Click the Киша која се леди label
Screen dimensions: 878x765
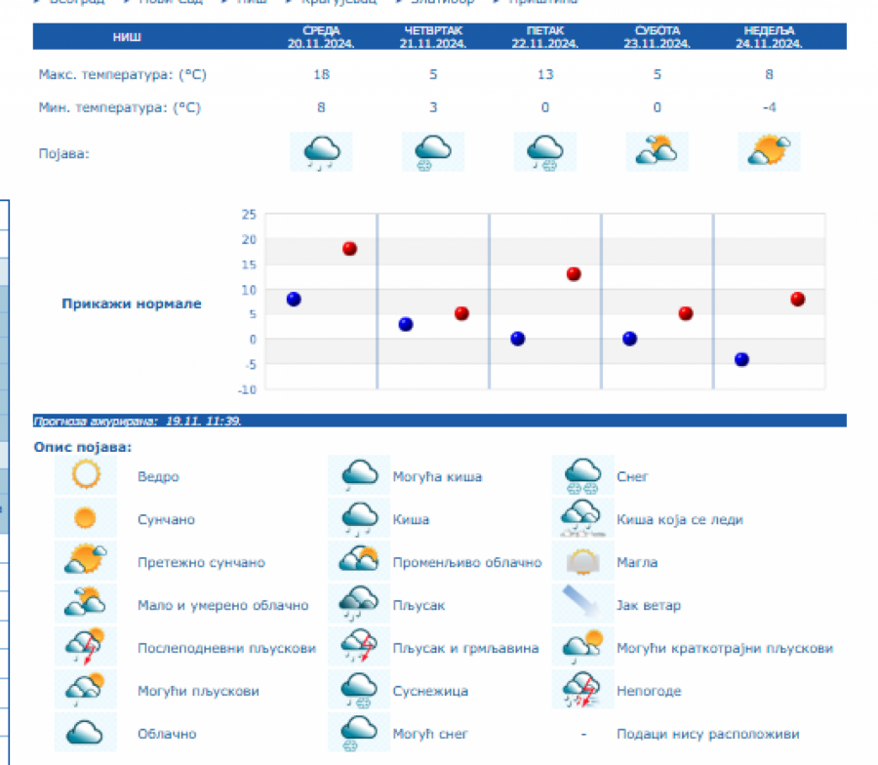[x=679, y=520]
